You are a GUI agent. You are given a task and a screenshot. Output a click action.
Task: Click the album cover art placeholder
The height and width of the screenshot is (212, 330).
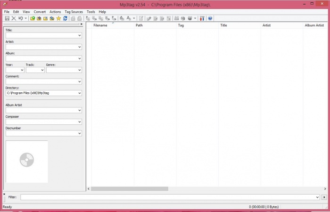(x=27, y=161)
